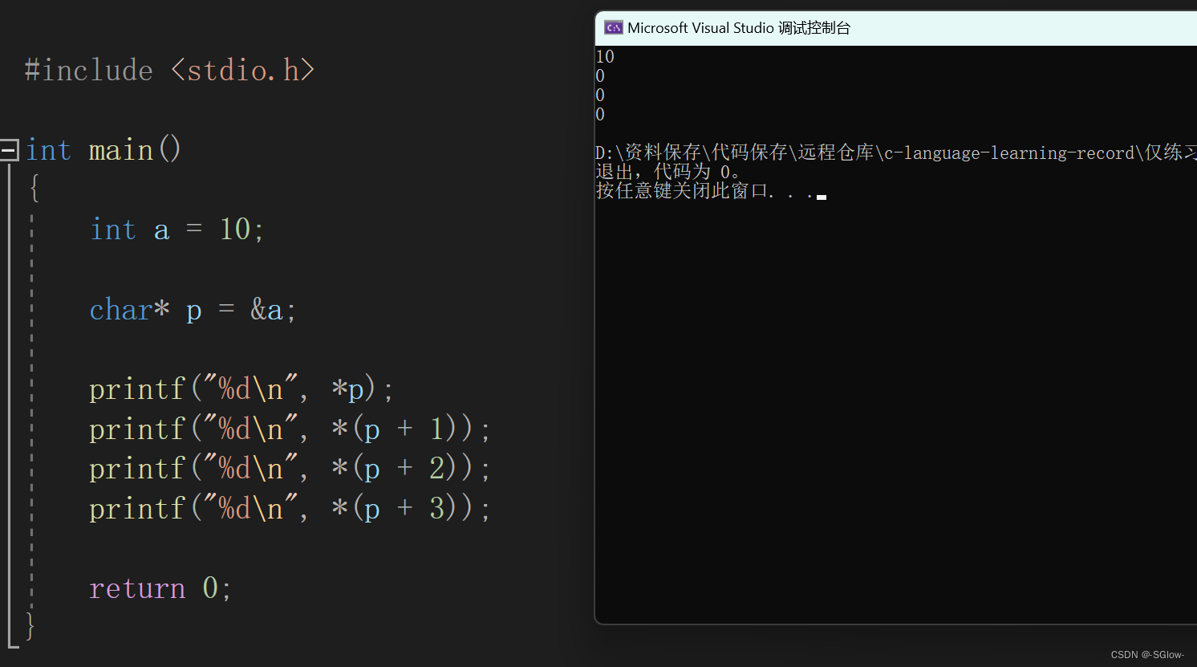Viewport: 1197px width, 667px height.
Task: Click the closing brace of main
Action: 30,626
